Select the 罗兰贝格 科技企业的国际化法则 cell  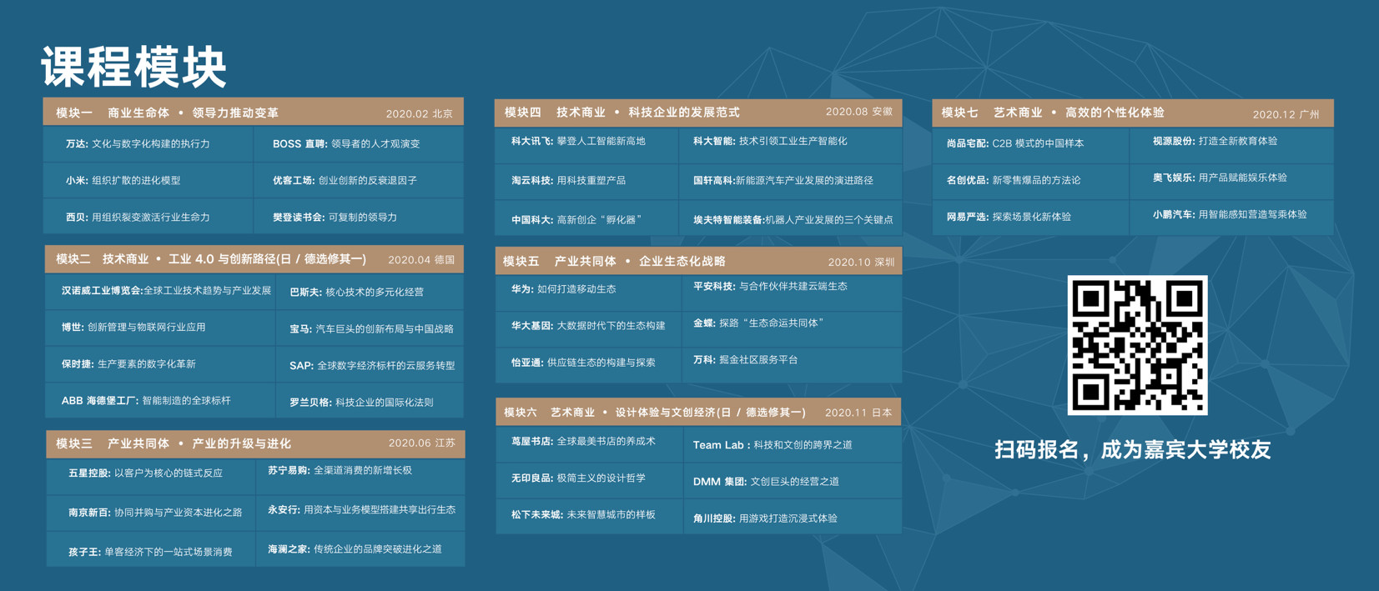370,402
